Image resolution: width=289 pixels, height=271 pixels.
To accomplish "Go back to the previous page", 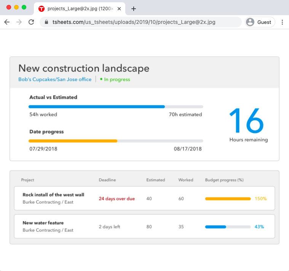I will (7, 22).
